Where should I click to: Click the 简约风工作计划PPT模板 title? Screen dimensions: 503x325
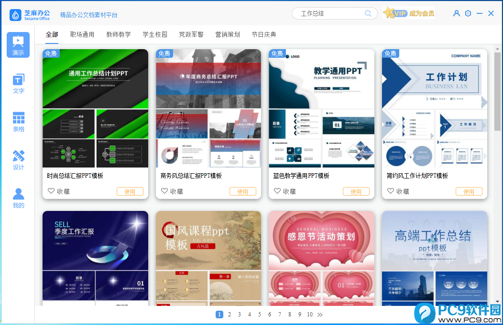tap(417, 176)
